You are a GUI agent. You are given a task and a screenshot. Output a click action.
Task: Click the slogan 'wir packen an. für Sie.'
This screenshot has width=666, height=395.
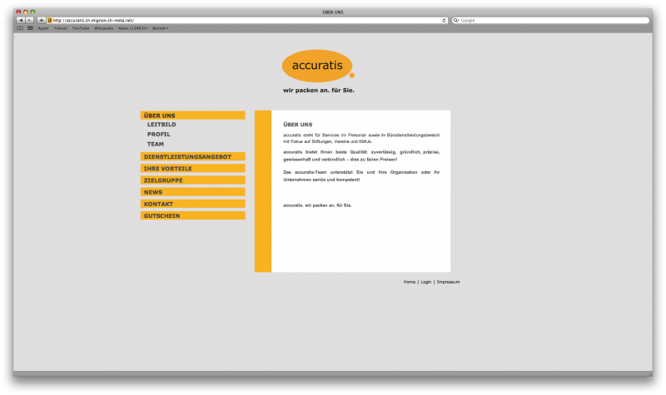319,90
